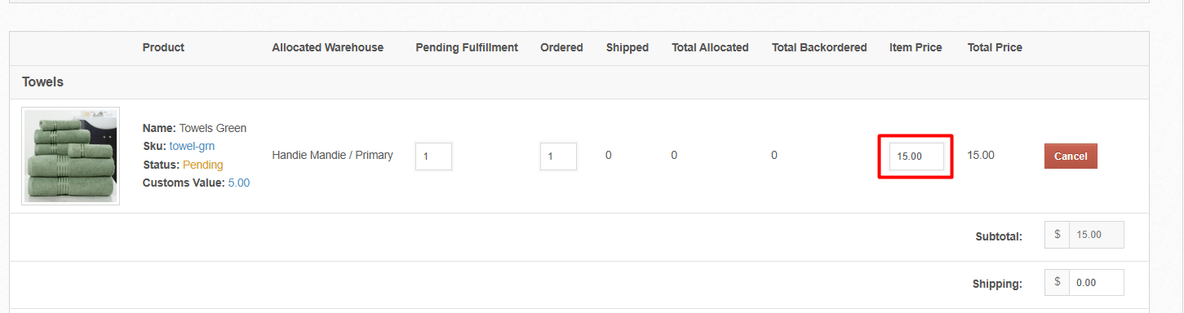Click the 15.00 Total Price value
The width and height of the screenshot is (1184, 313).
point(981,155)
